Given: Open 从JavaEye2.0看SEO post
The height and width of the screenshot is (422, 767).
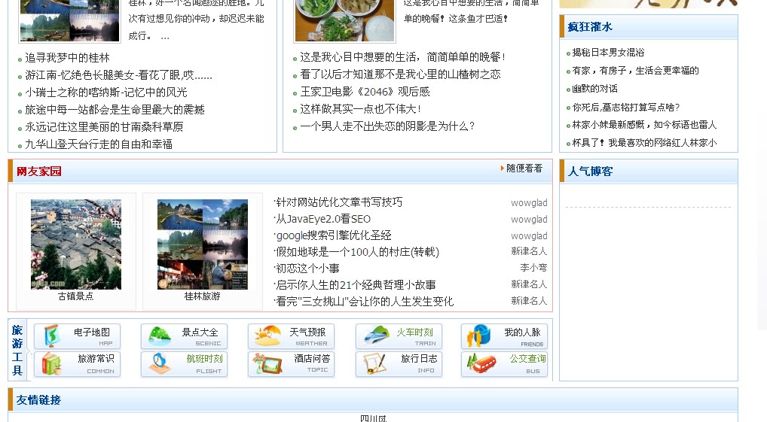Looking at the screenshot, I should coord(323,219).
